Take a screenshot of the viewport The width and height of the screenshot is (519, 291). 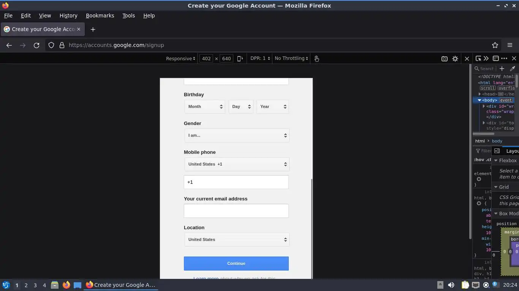(444, 58)
